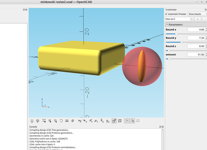
Task: Click the 'CGAL cache size in bytes: 0' line
Action: pyautogui.click(x=42, y=144)
